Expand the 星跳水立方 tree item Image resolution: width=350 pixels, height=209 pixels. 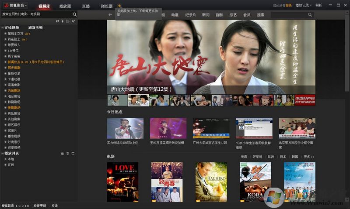tap(5, 33)
